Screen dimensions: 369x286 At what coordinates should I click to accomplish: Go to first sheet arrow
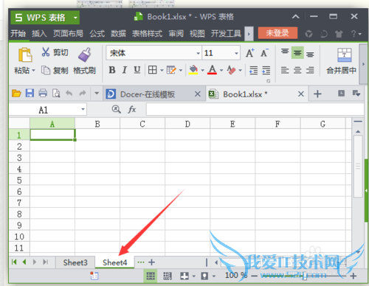pyautogui.click(x=14, y=262)
